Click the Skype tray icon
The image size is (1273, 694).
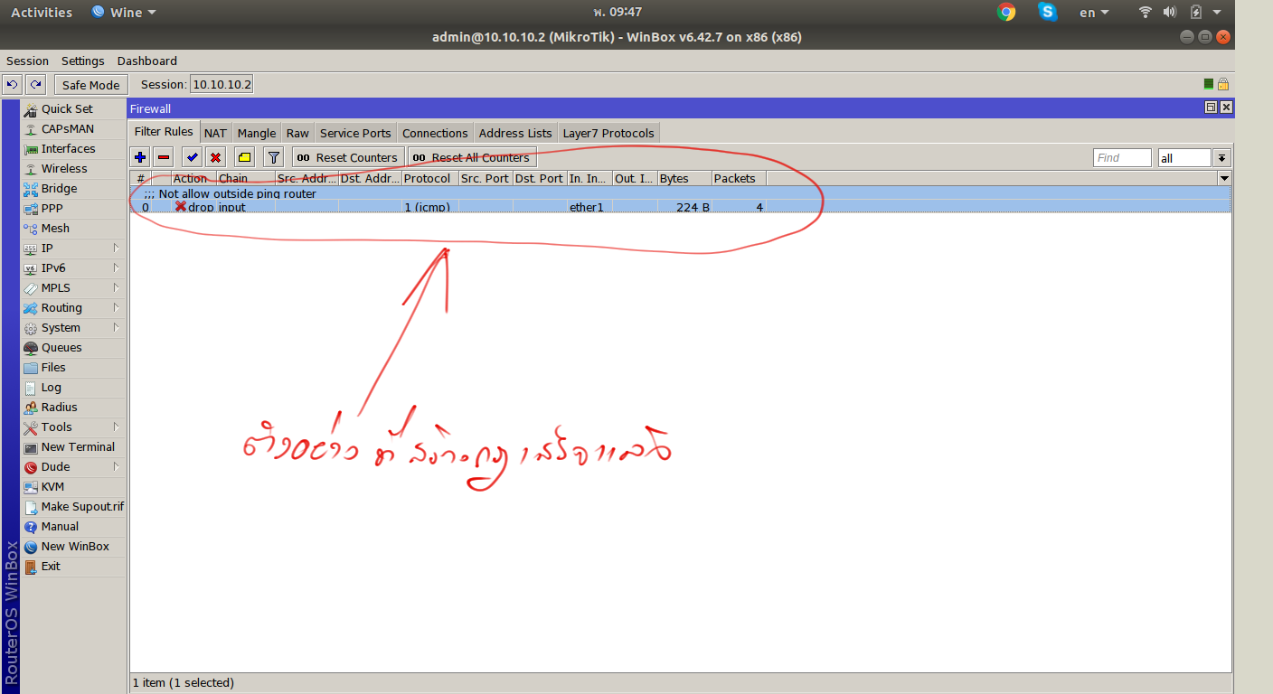pyautogui.click(x=1048, y=13)
